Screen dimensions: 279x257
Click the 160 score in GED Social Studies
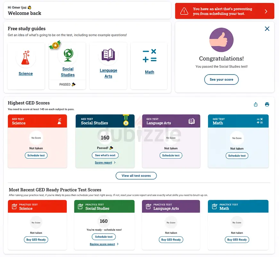[x=105, y=138]
